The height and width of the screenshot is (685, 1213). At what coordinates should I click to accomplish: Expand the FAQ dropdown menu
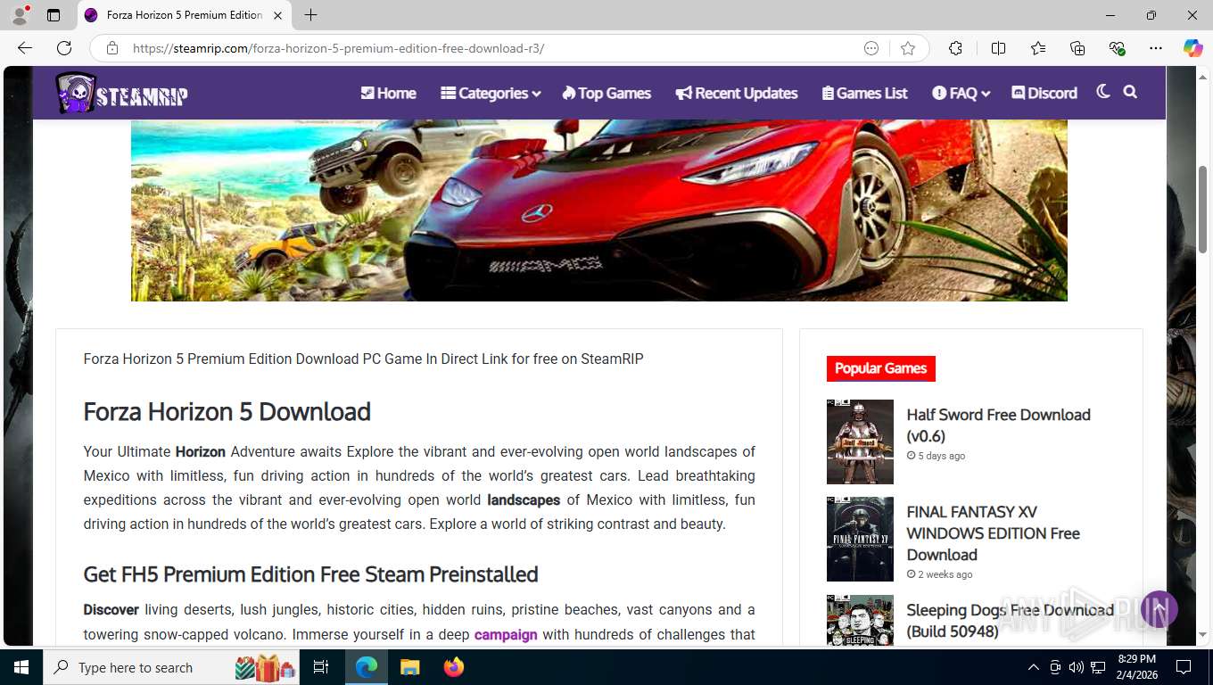(961, 93)
